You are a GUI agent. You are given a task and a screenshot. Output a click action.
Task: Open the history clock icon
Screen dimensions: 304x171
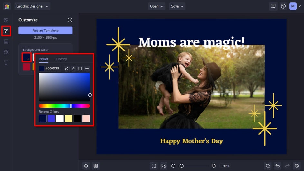click(297, 166)
